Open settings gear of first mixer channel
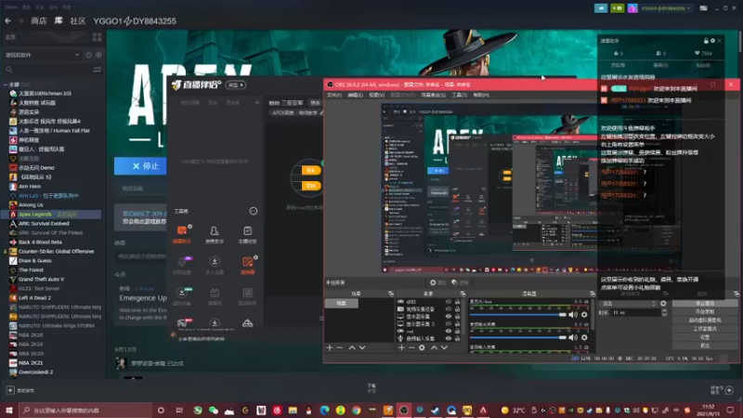 coord(584,315)
